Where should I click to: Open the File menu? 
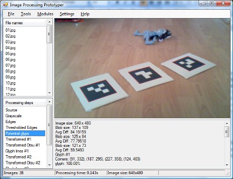pyautogui.click(x=11, y=14)
